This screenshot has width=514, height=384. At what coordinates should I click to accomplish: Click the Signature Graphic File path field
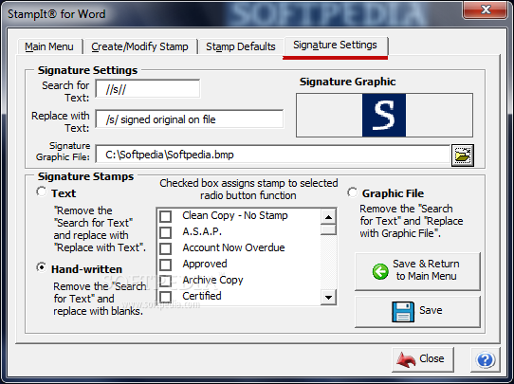click(272, 155)
